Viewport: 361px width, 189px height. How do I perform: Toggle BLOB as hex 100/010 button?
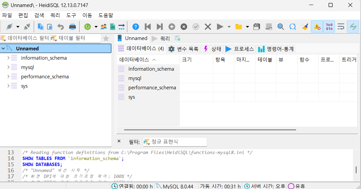click(329, 27)
